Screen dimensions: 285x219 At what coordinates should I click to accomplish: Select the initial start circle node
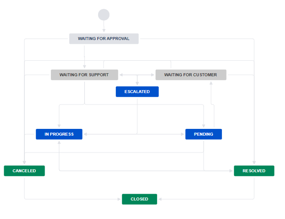point(104,15)
